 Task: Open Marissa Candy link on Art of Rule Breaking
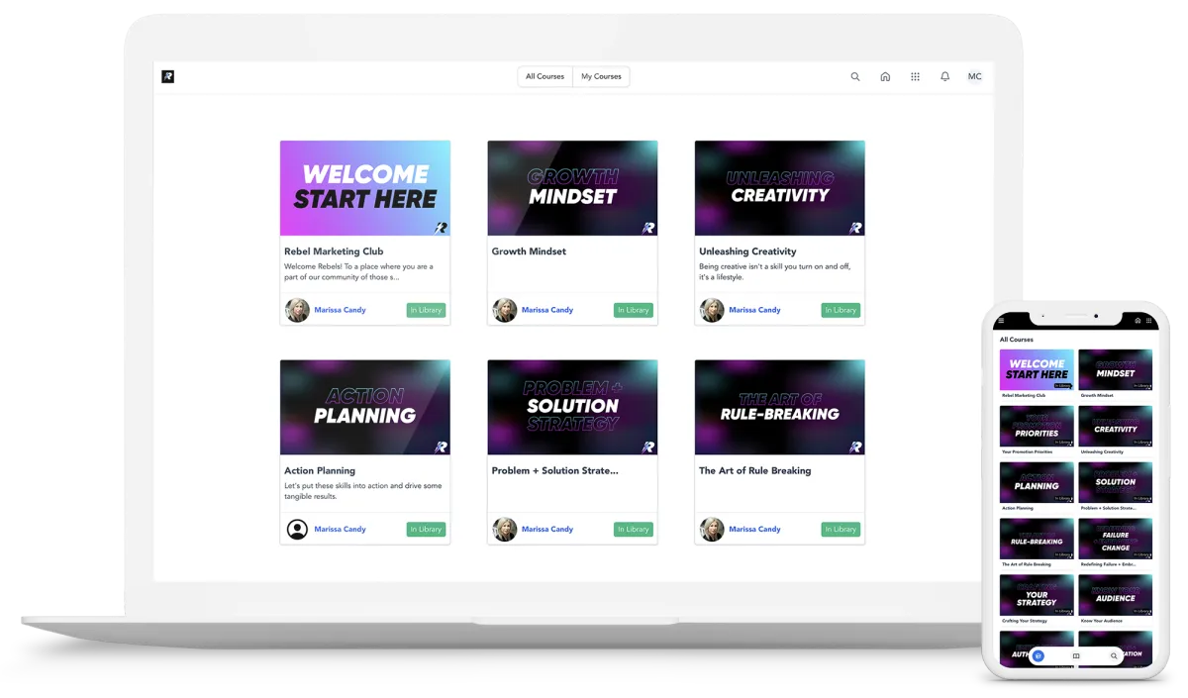click(754, 529)
